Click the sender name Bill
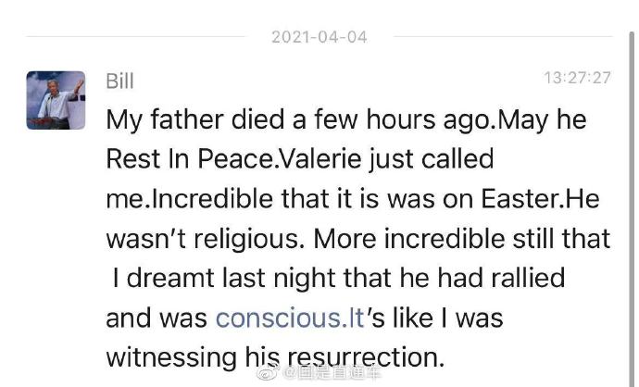The height and width of the screenshot is (387, 639). (x=119, y=81)
